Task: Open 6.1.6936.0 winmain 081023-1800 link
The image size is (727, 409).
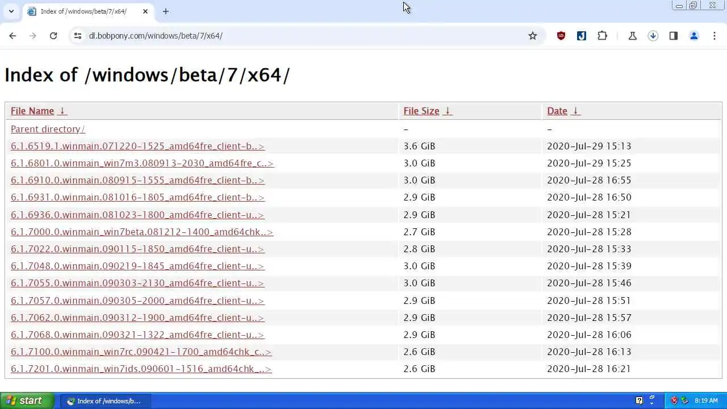Action: pos(137,215)
